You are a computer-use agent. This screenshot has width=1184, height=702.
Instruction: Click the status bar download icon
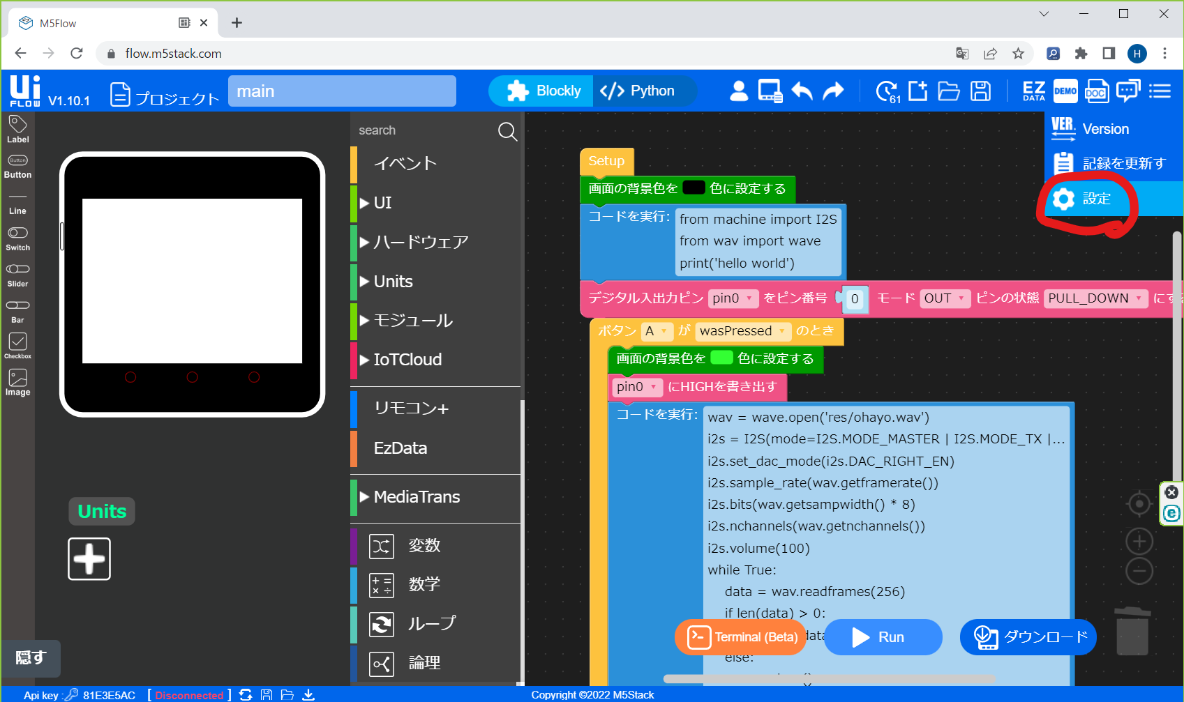point(308,694)
